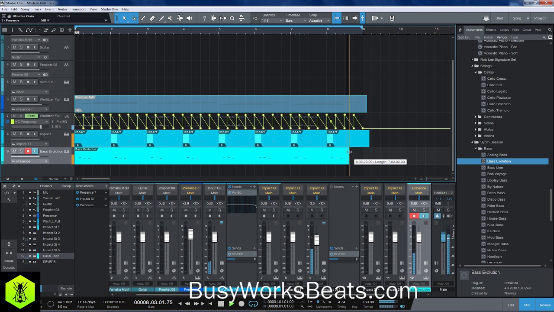The height and width of the screenshot is (312, 554).
Task: Click the Project button at top right
Action: (x=540, y=18)
